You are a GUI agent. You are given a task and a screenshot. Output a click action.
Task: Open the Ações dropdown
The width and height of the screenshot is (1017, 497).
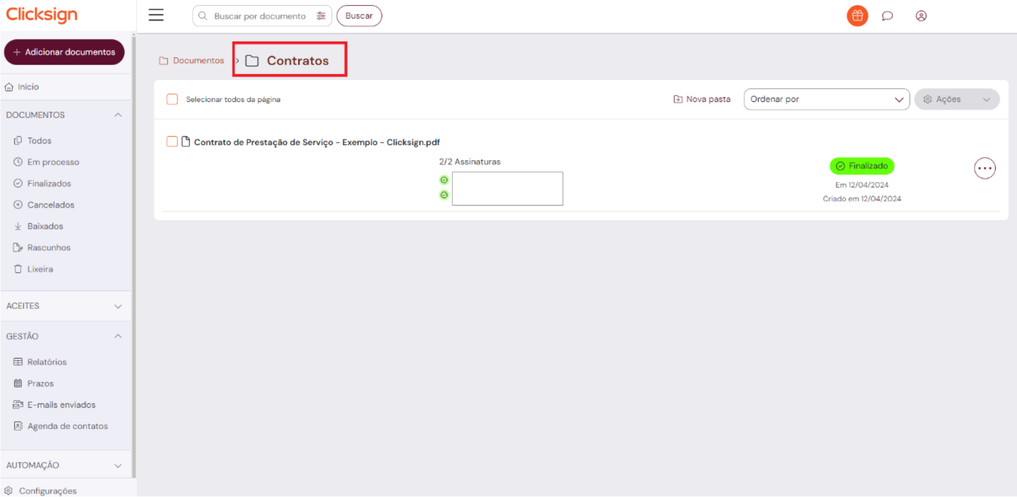pyautogui.click(x=956, y=99)
